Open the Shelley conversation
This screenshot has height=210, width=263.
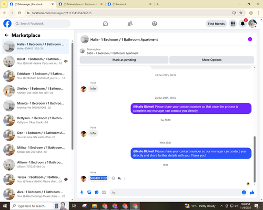coord(35,91)
